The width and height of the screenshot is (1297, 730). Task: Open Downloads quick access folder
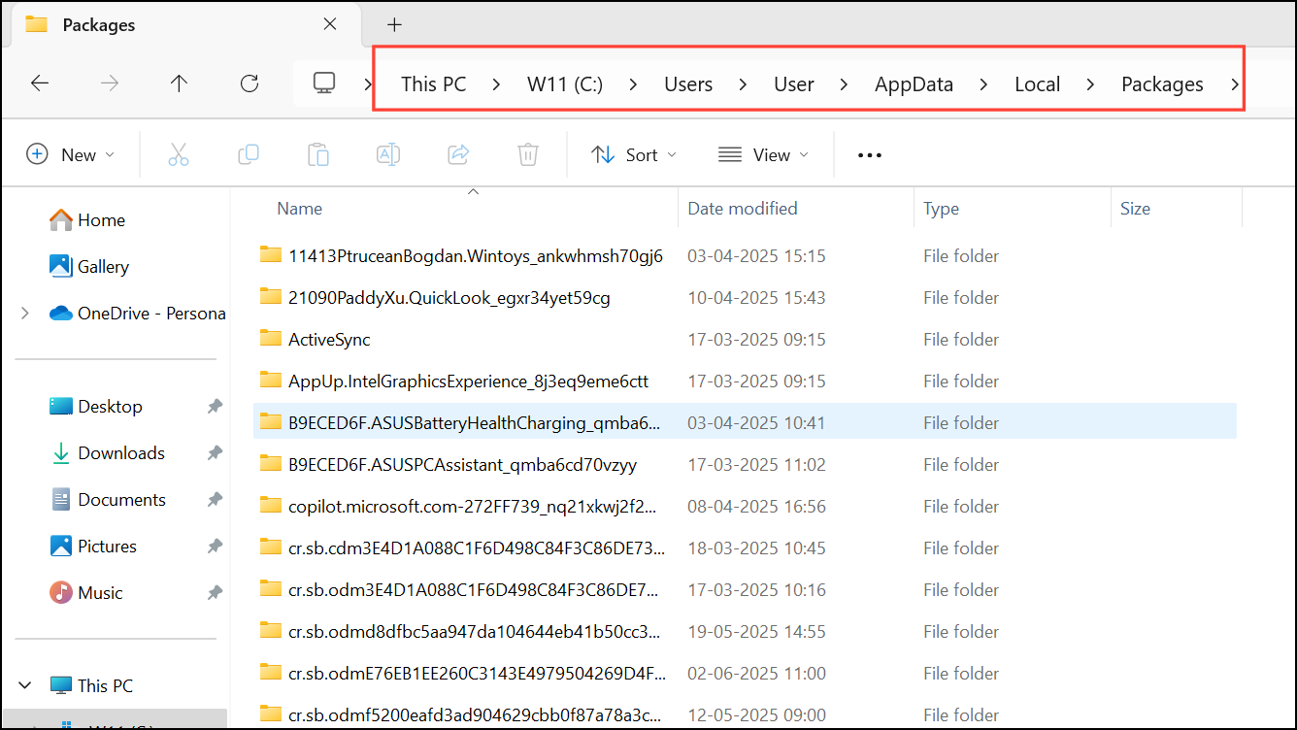pyautogui.click(x=107, y=453)
